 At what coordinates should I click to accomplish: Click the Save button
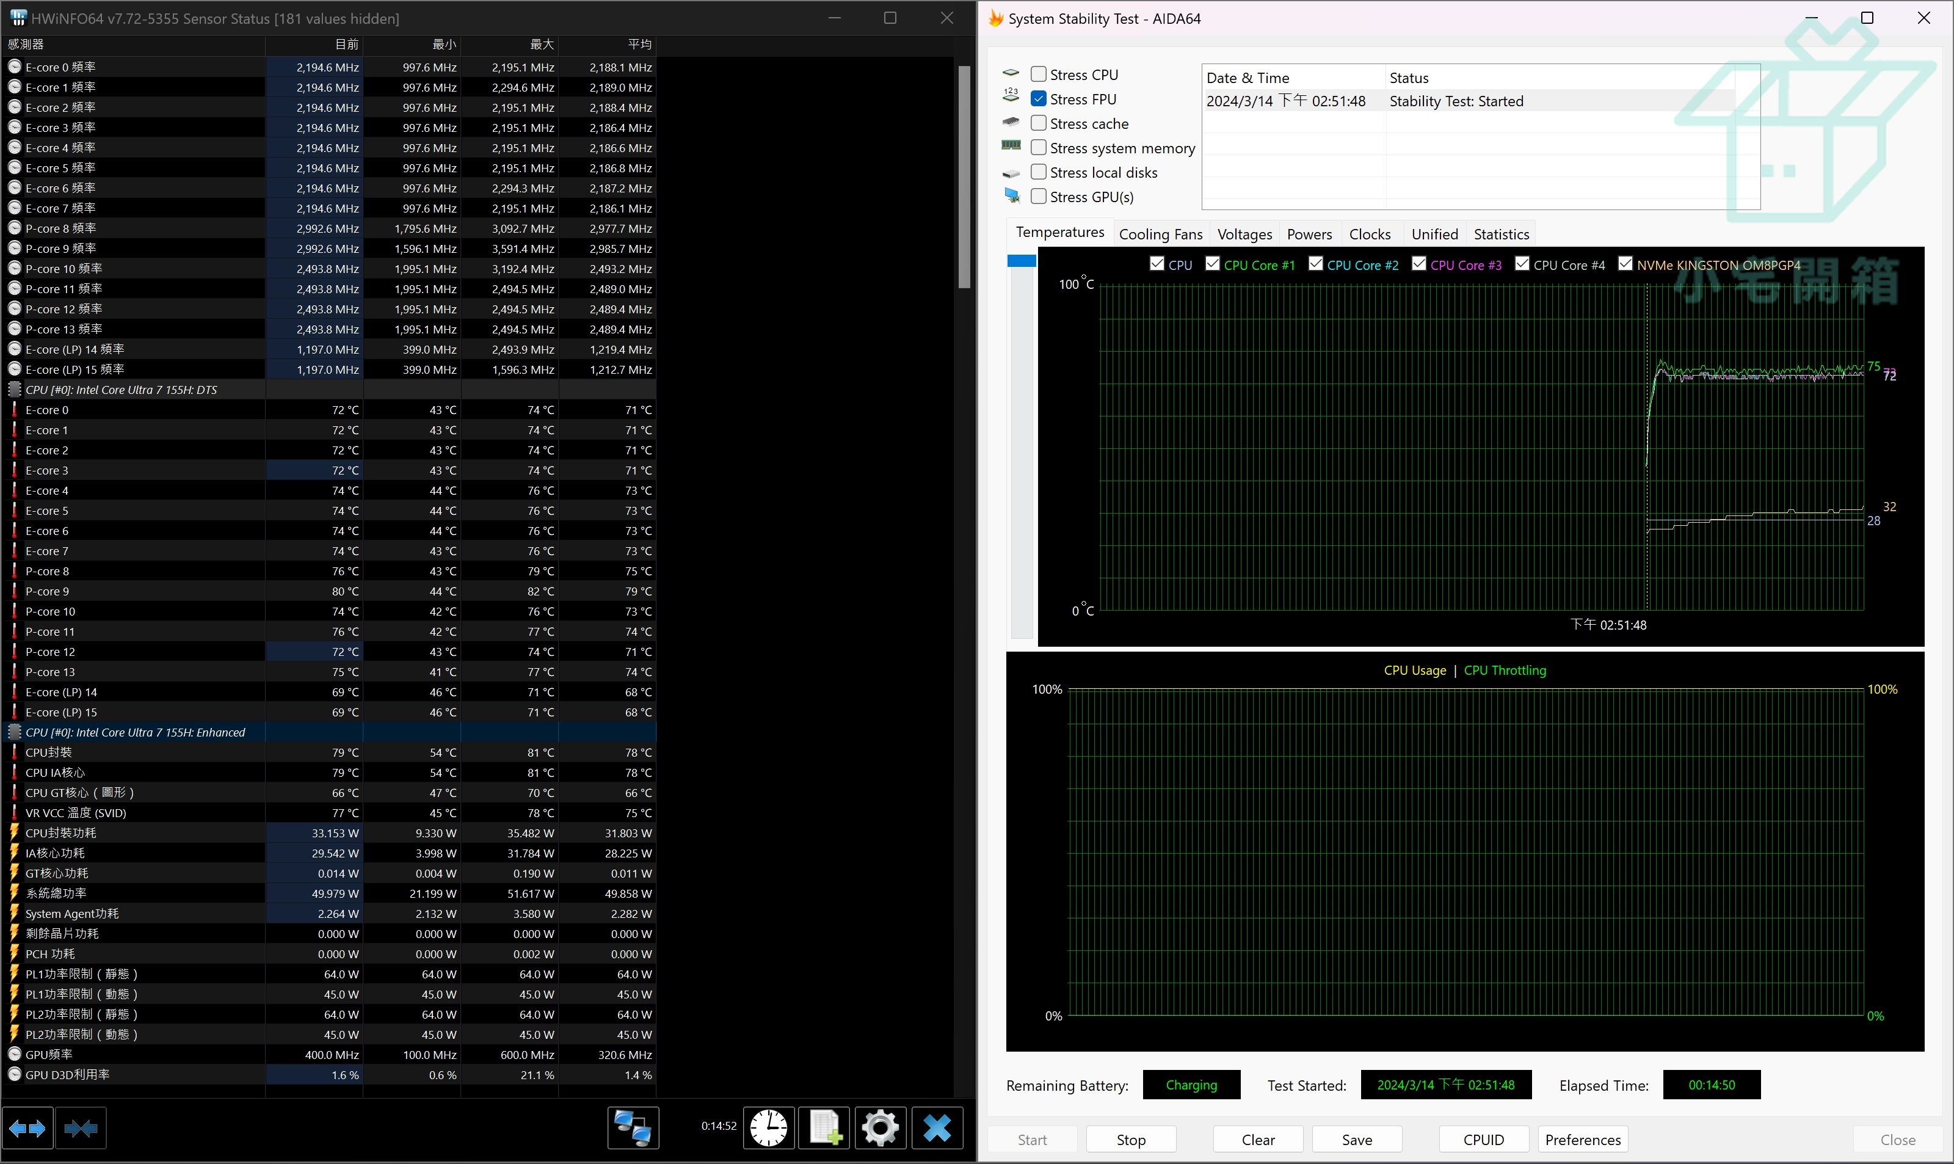pyautogui.click(x=1357, y=1139)
